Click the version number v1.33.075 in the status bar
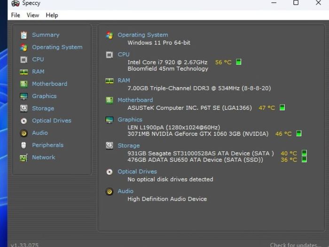The height and width of the screenshot is (247, 329). 25,245
